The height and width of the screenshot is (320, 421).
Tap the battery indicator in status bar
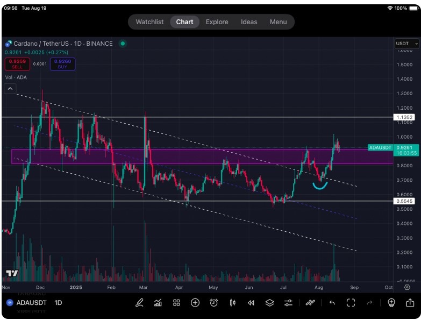[413, 8]
